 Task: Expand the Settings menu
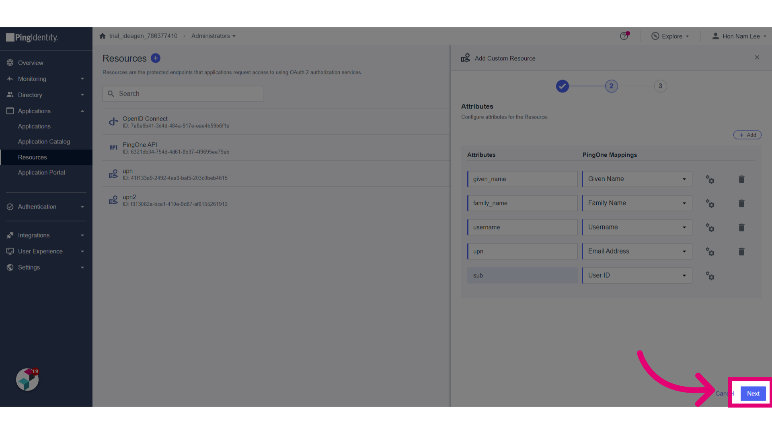46,267
